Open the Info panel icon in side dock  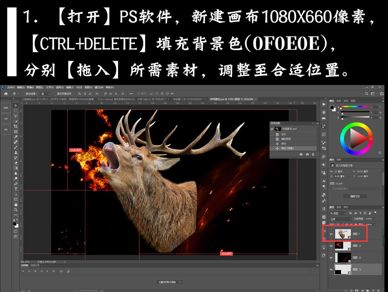pos(324,134)
